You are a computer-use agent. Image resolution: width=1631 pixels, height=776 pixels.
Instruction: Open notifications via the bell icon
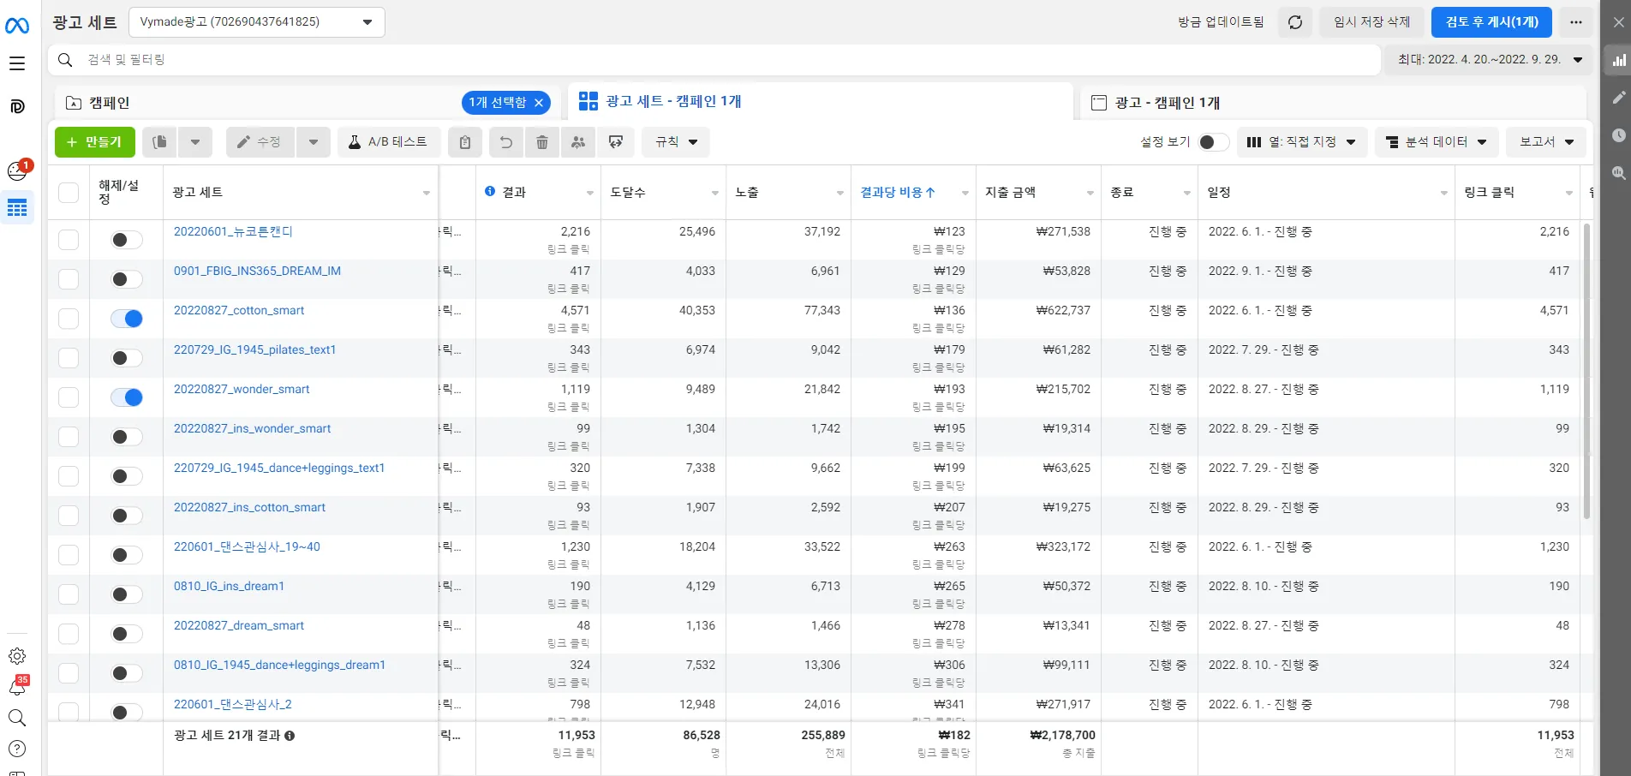coord(17,688)
